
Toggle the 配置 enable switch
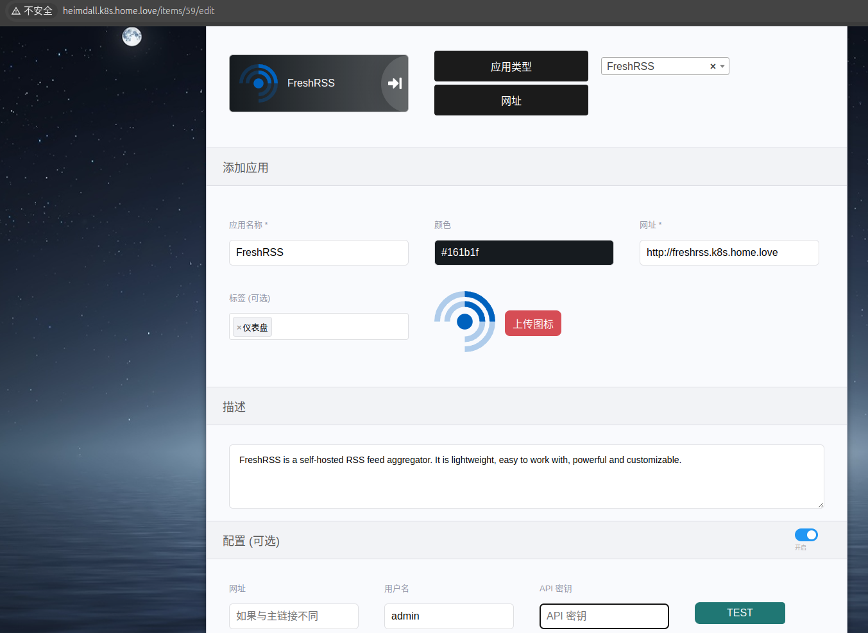tap(806, 535)
